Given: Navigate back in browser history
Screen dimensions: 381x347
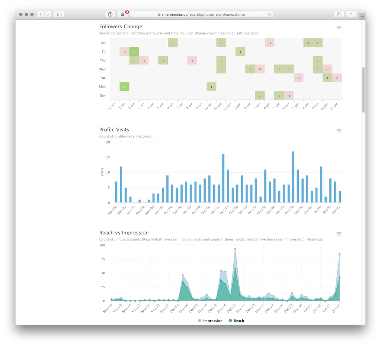Looking at the screenshot, I should 40,14.
